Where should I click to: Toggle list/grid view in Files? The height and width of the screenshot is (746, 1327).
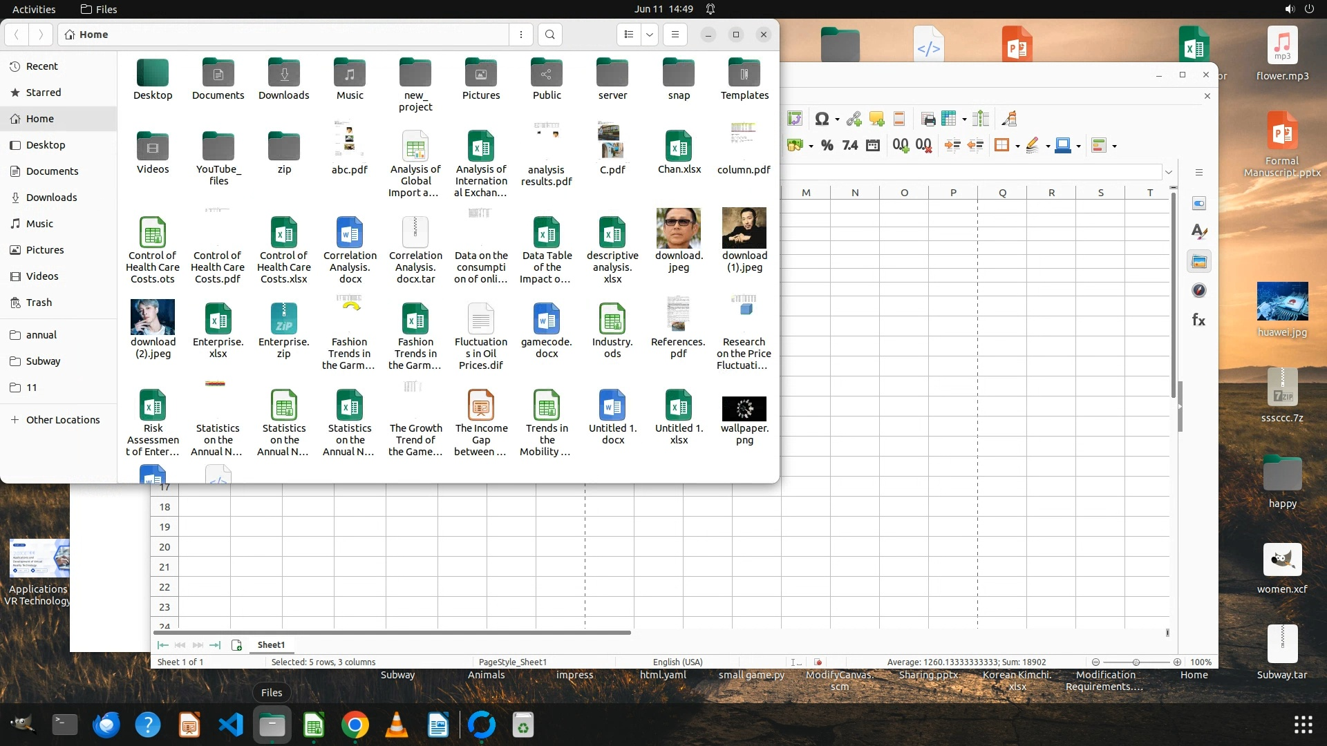pyautogui.click(x=628, y=35)
